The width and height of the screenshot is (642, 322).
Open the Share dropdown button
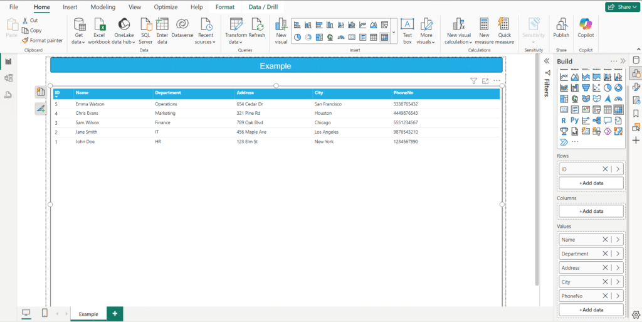pyautogui.click(x=621, y=7)
